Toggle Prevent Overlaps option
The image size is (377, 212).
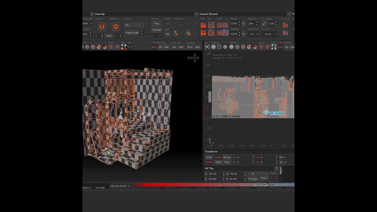click(157, 30)
